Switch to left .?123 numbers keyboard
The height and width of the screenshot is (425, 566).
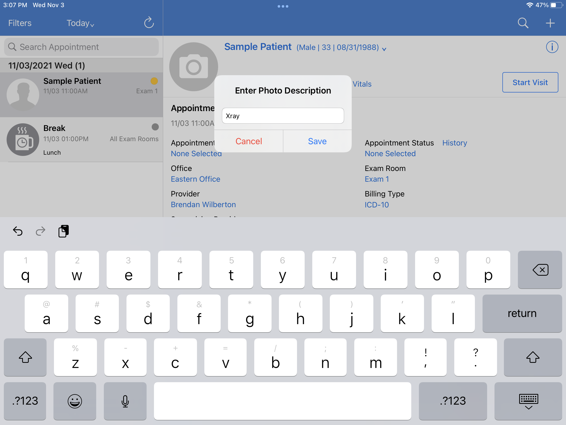pyautogui.click(x=25, y=401)
